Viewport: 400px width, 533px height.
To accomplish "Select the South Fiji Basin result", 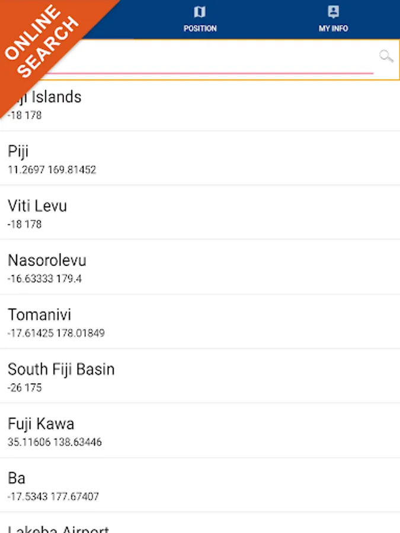I will point(61,370).
